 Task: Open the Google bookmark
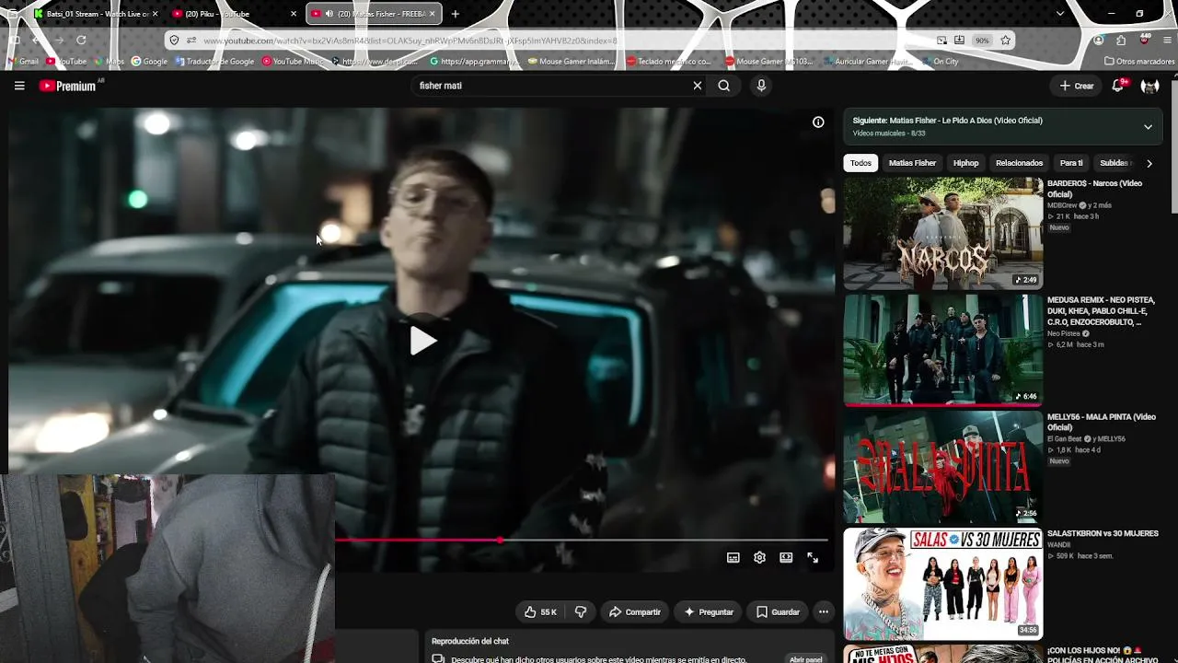point(149,62)
